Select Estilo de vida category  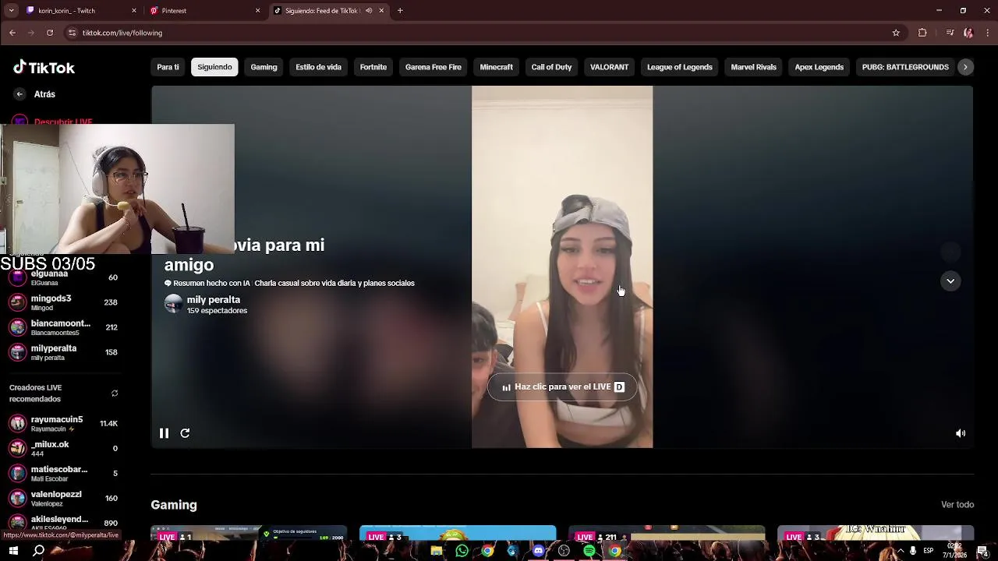coord(318,67)
